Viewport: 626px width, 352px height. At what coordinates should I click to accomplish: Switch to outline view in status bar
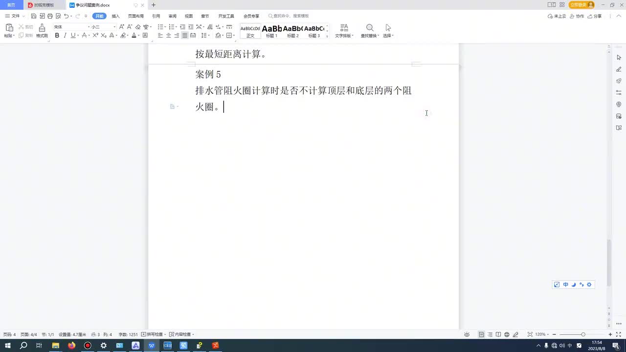[490, 334]
